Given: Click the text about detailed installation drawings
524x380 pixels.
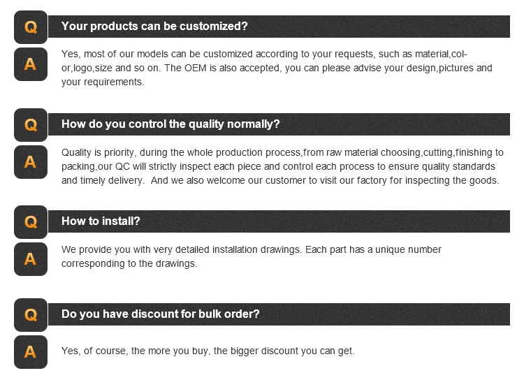Looking at the screenshot, I should (x=252, y=249).
